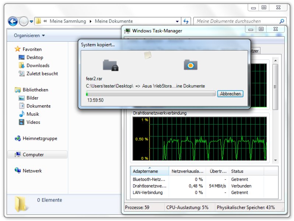Click the large folder icon in details pane
Image resolution: width=294 pixels, height=221 pixels.
pyautogui.click(x=22, y=204)
